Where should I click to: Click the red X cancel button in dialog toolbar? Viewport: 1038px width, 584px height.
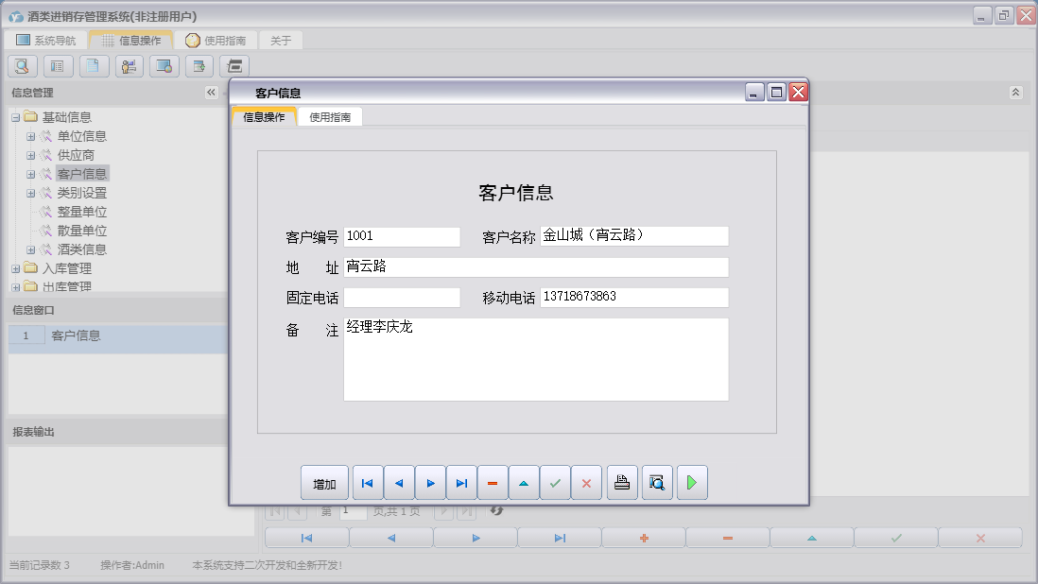(x=586, y=483)
